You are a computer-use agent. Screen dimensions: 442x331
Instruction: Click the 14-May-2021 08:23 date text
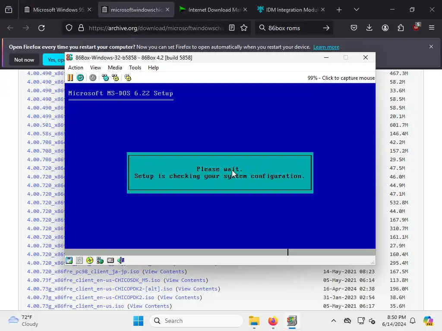(349, 272)
